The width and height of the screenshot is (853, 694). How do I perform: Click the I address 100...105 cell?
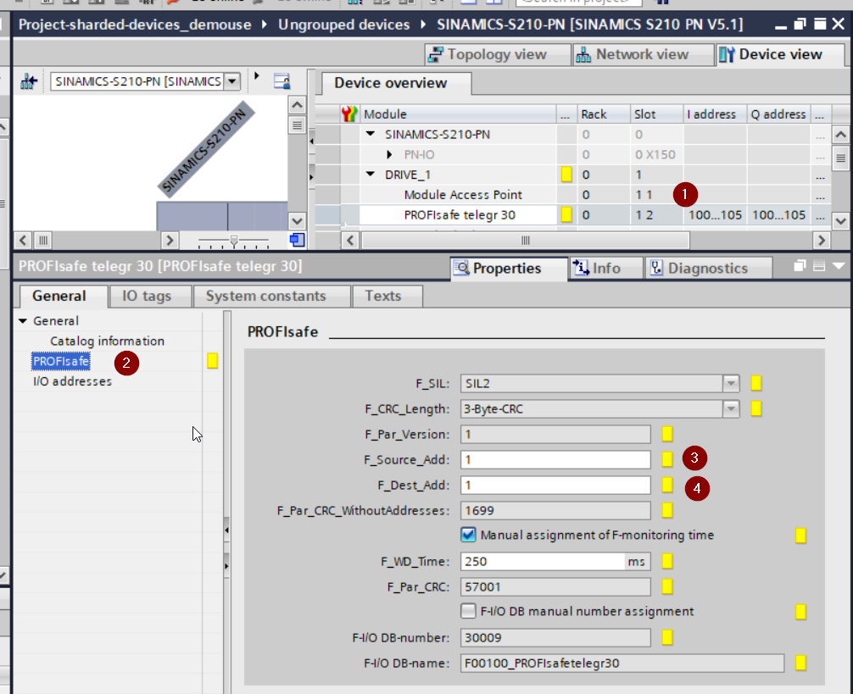click(x=715, y=214)
